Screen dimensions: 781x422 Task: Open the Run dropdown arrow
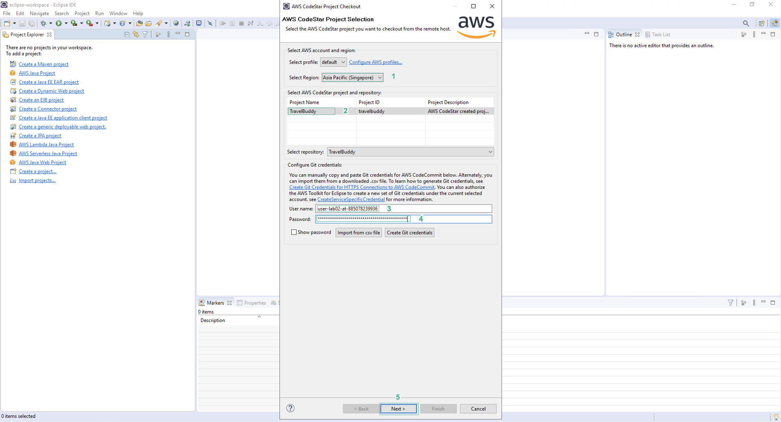pyautogui.click(x=66, y=23)
